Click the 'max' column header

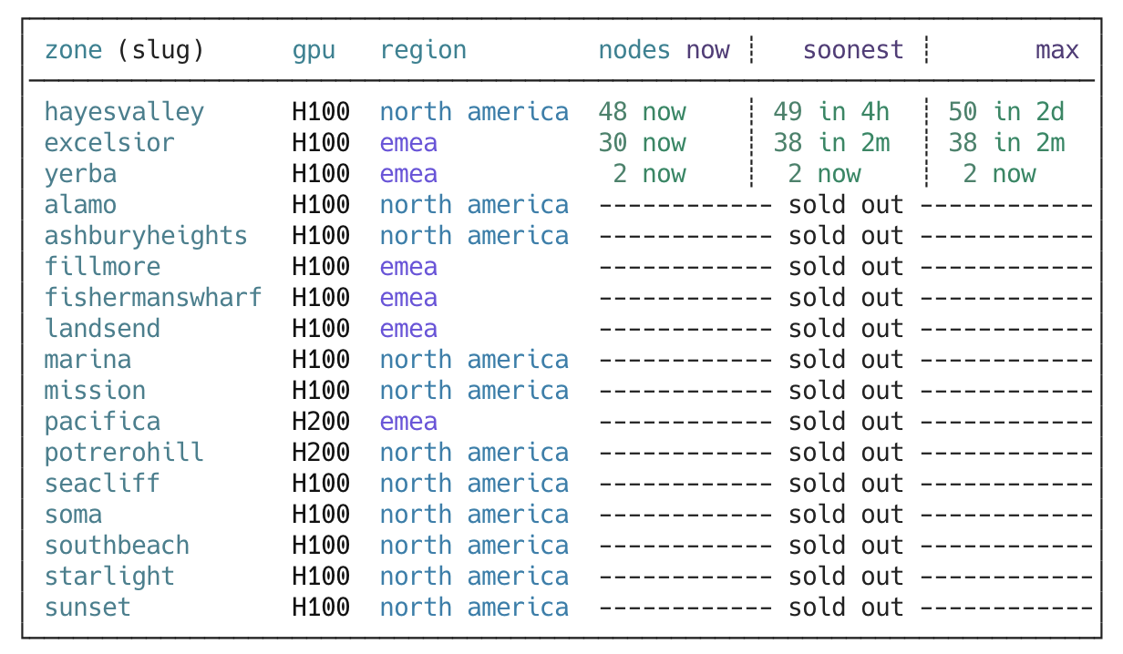[x=1057, y=50]
